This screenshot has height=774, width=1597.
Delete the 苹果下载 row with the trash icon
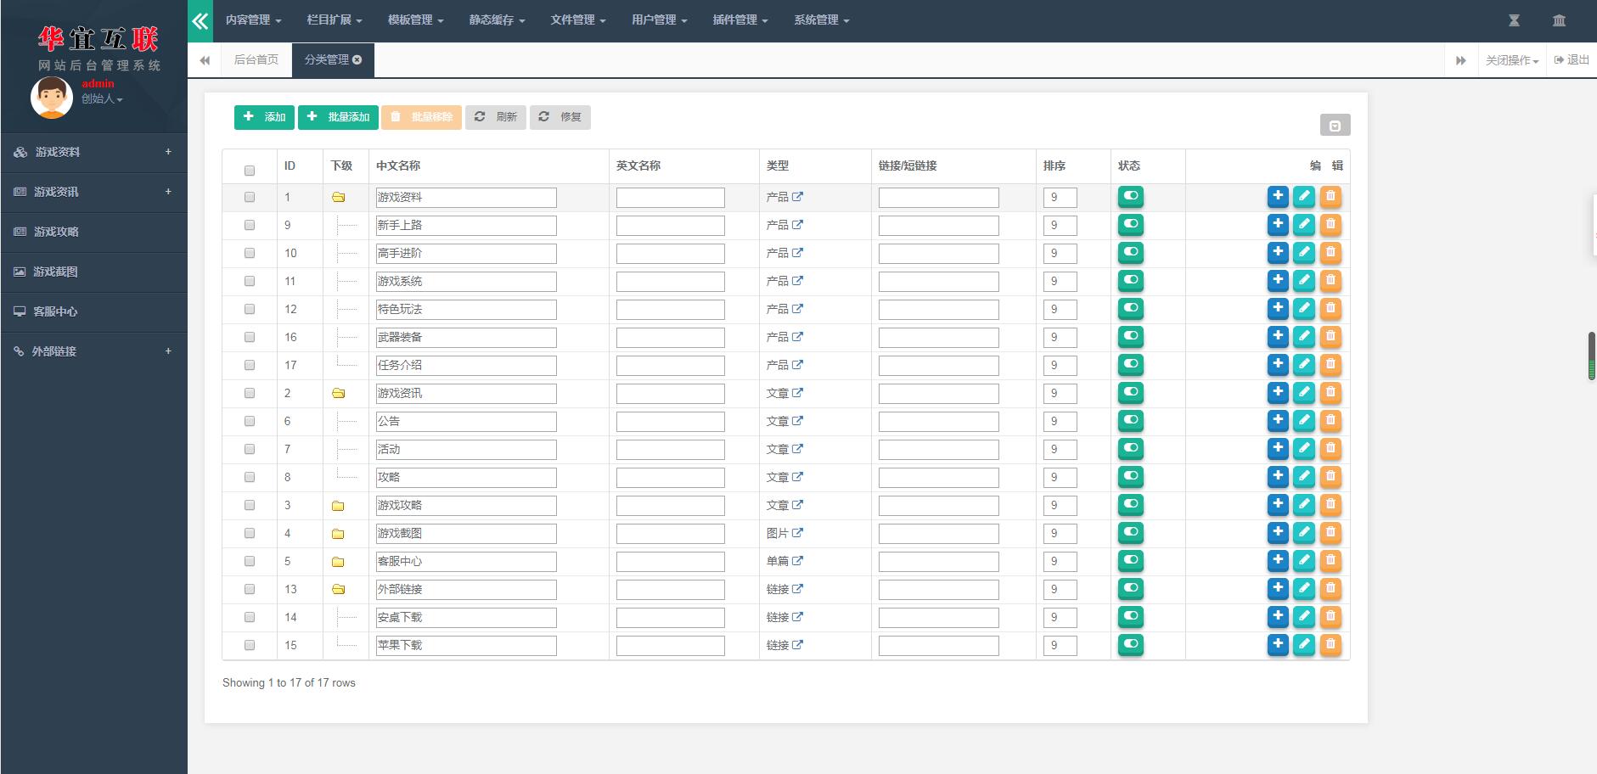[1330, 645]
